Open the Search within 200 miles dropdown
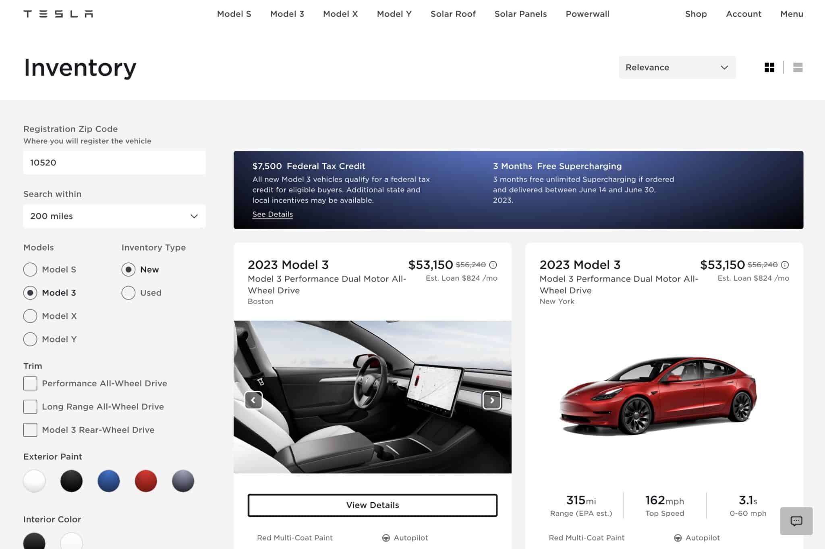This screenshot has height=549, width=825. 114,216
